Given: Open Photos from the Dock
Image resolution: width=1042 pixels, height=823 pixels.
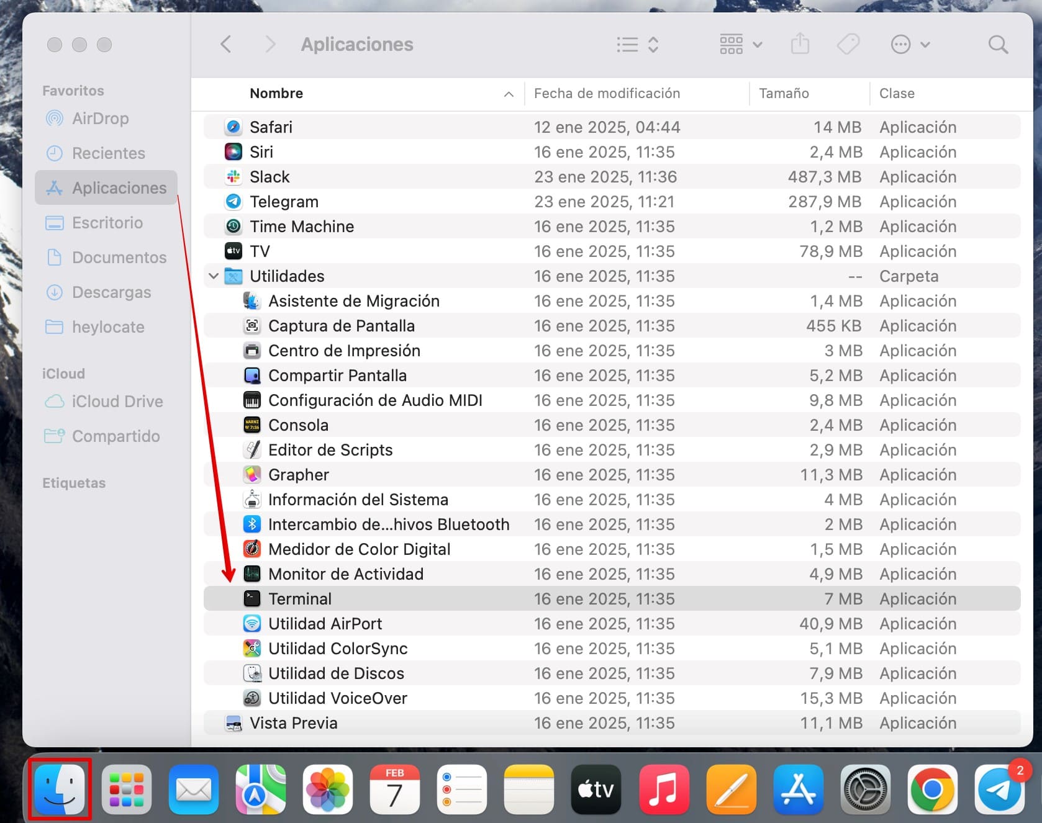Looking at the screenshot, I should coord(328,789).
